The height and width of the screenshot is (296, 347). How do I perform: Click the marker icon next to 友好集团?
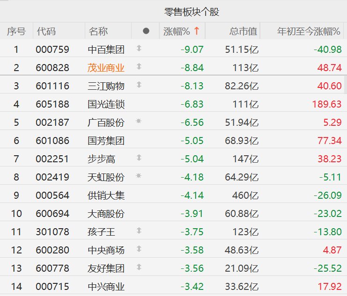click(x=139, y=267)
